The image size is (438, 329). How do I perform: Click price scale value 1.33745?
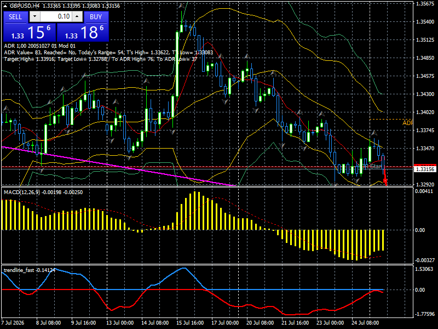425,130
